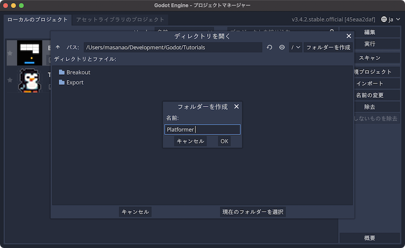Click the globe language icon
Viewport: 405px width, 248px height.
384,19
